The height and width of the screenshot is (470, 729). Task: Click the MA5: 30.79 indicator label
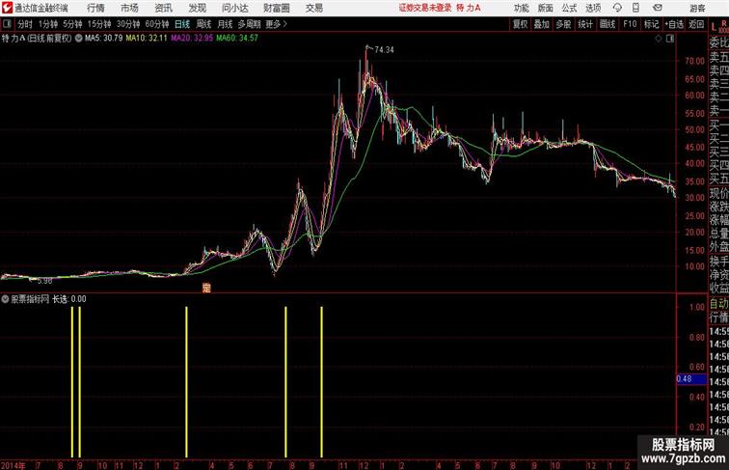click(x=104, y=39)
